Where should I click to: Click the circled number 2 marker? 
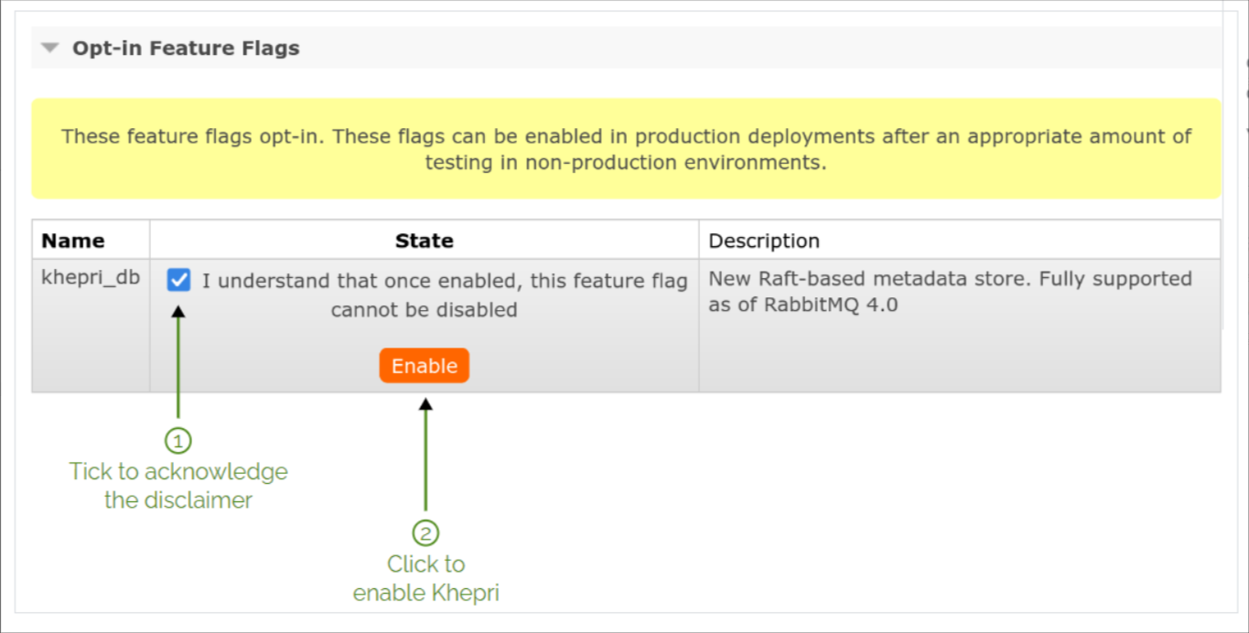point(425,532)
